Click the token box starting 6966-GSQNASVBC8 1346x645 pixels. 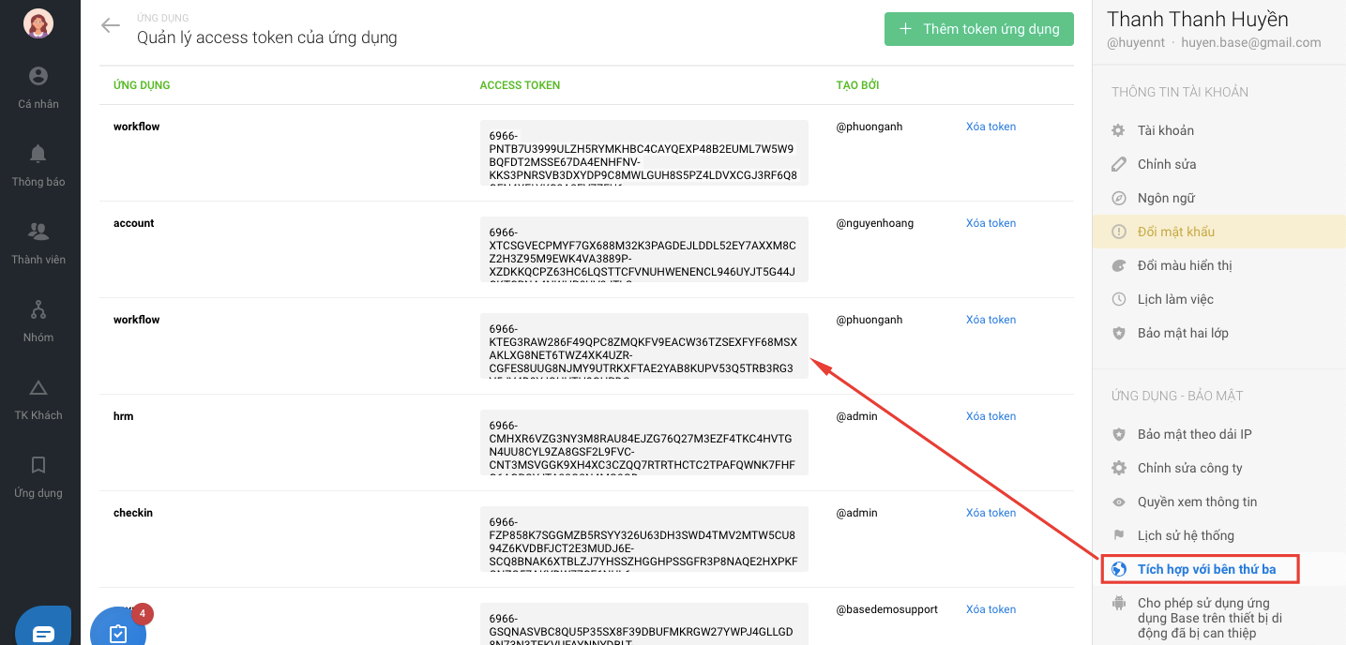[643, 623]
